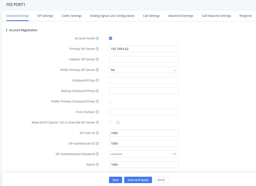This screenshot has width=256, height=186.
Task: Focus the Failover SIP Server field
Action: pyautogui.click(x=144, y=59)
